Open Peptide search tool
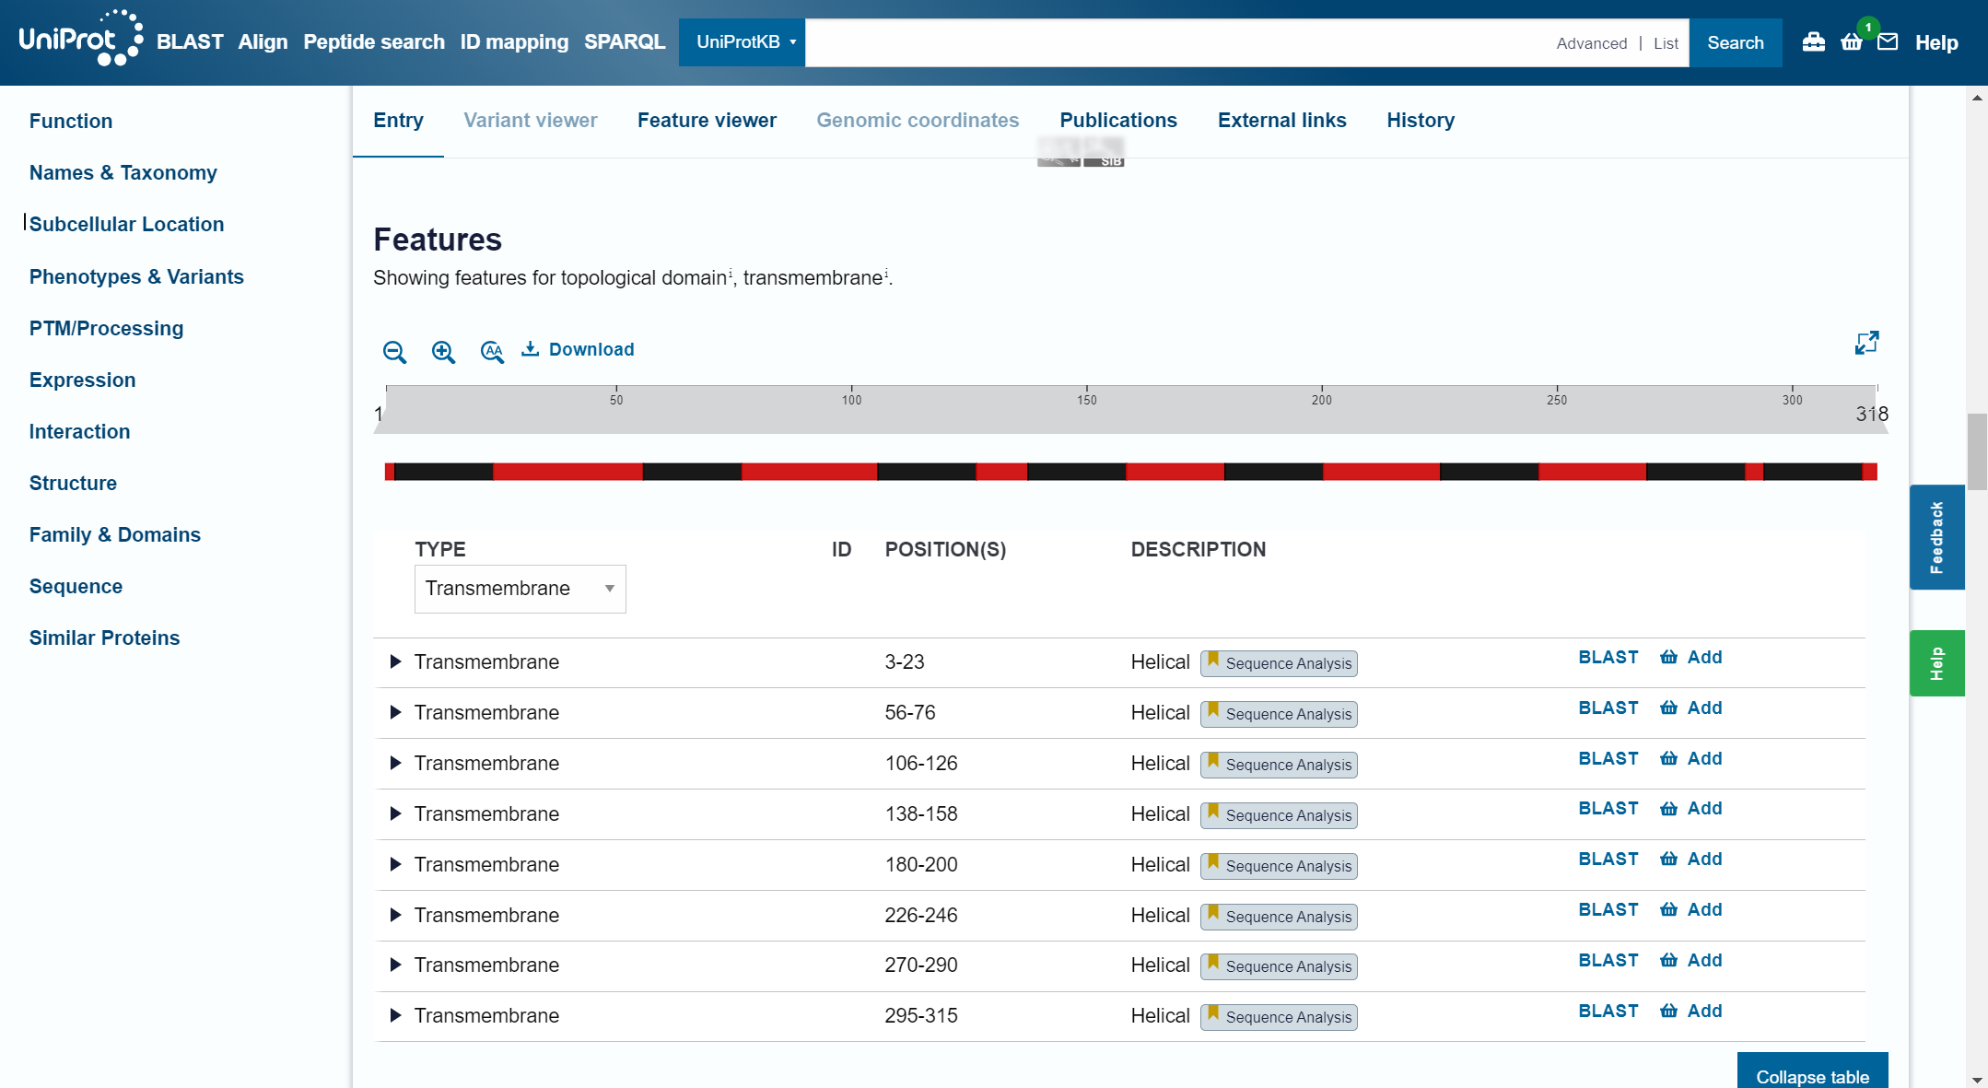The height and width of the screenshot is (1088, 1988). tap(374, 42)
